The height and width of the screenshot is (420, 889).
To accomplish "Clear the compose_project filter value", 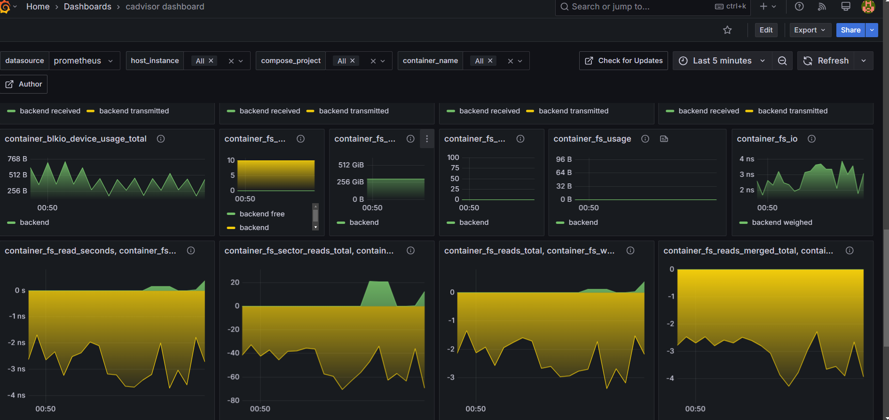I will [x=373, y=61].
